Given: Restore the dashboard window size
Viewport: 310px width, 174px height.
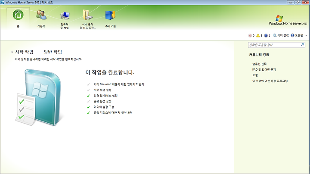Looking at the screenshot, I should point(298,3).
